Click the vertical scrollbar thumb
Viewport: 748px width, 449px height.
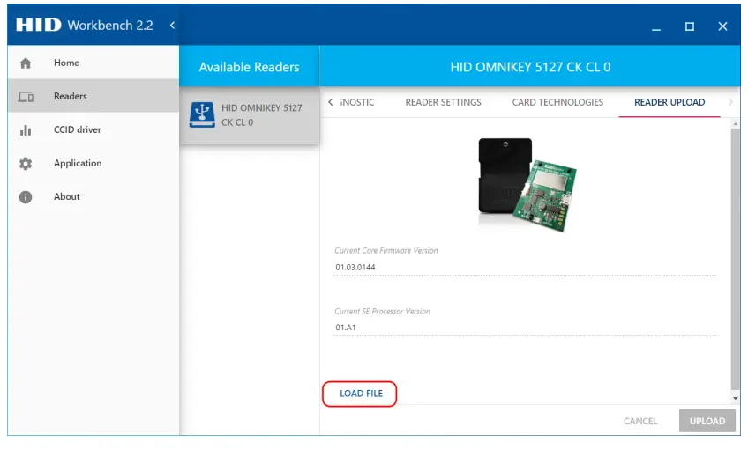735,260
